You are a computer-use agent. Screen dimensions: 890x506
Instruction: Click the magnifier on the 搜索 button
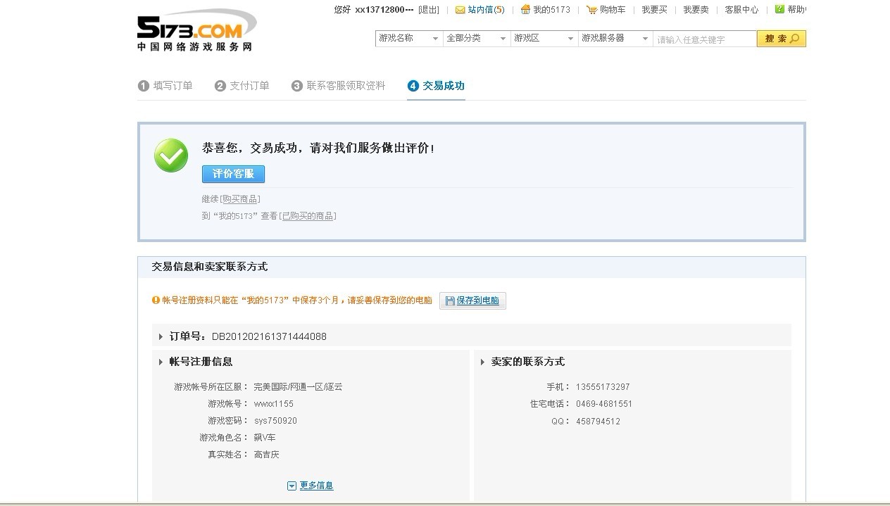tap(793, 39)
